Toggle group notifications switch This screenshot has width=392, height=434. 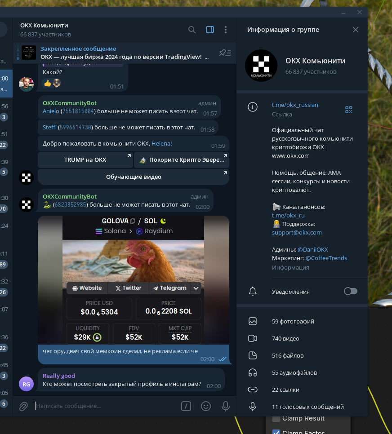coord(351,291)
